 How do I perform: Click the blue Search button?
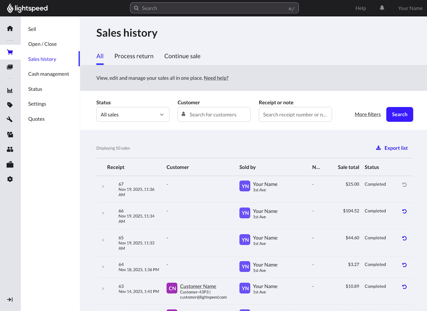[399, 115]
